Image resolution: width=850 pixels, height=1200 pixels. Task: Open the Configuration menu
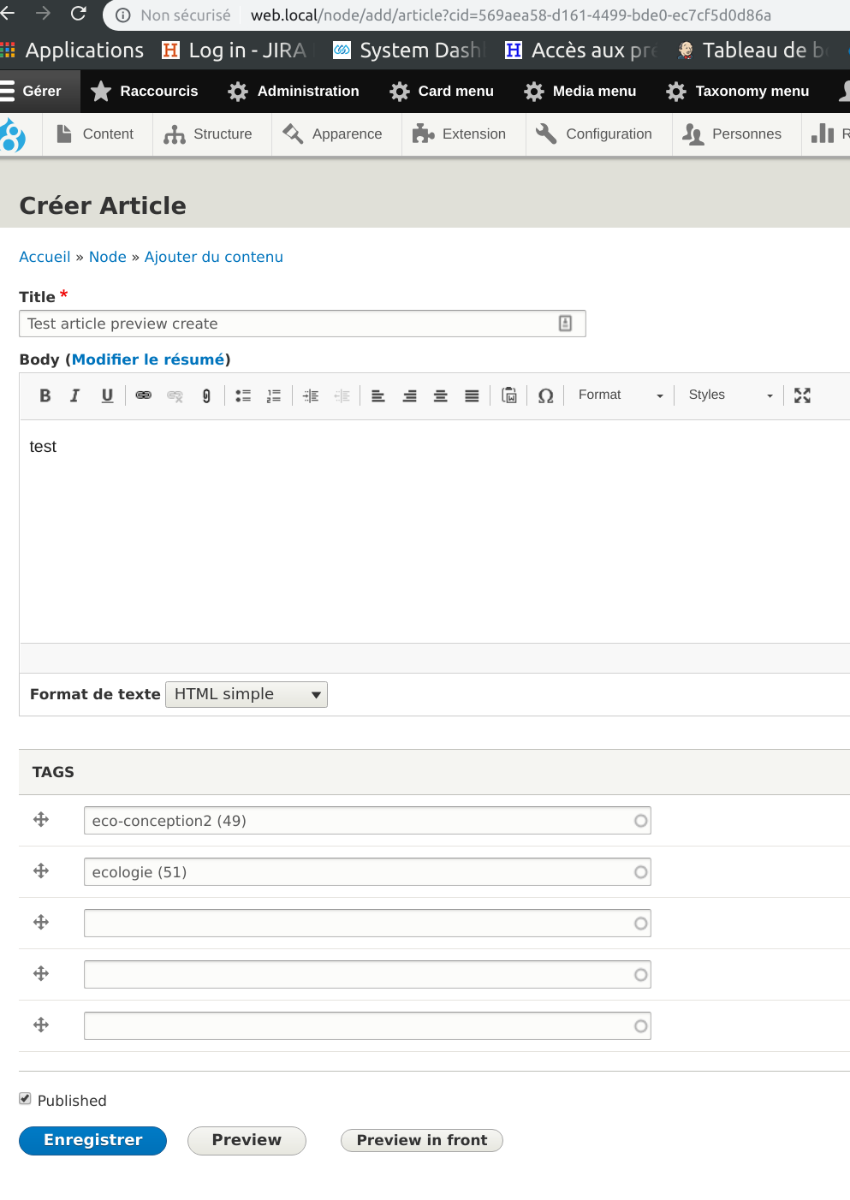(x=597, y=134)
